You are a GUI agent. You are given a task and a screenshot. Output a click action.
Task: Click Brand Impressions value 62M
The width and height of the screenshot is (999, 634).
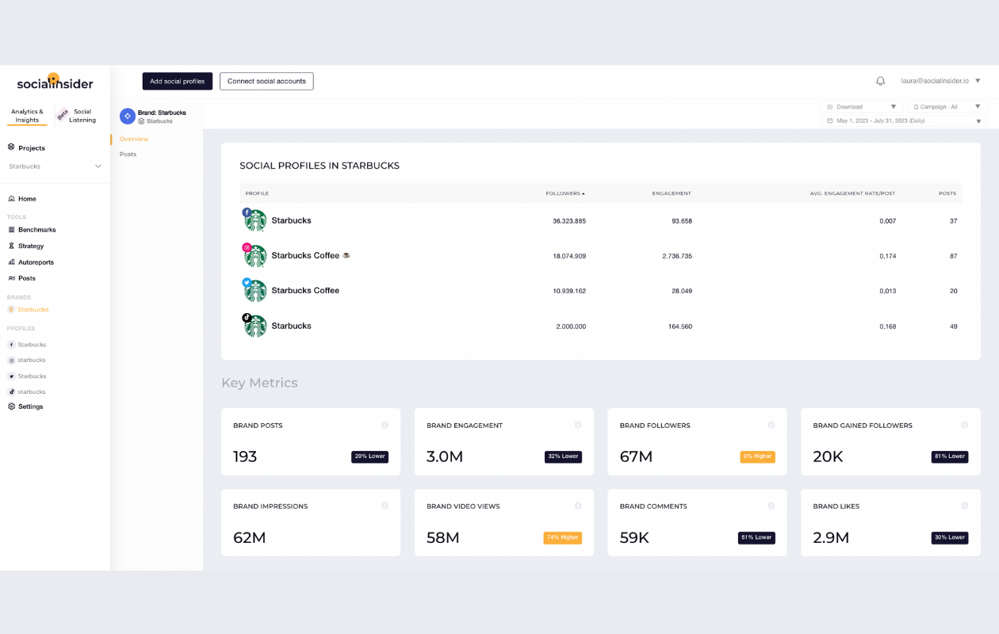(249, 538)
